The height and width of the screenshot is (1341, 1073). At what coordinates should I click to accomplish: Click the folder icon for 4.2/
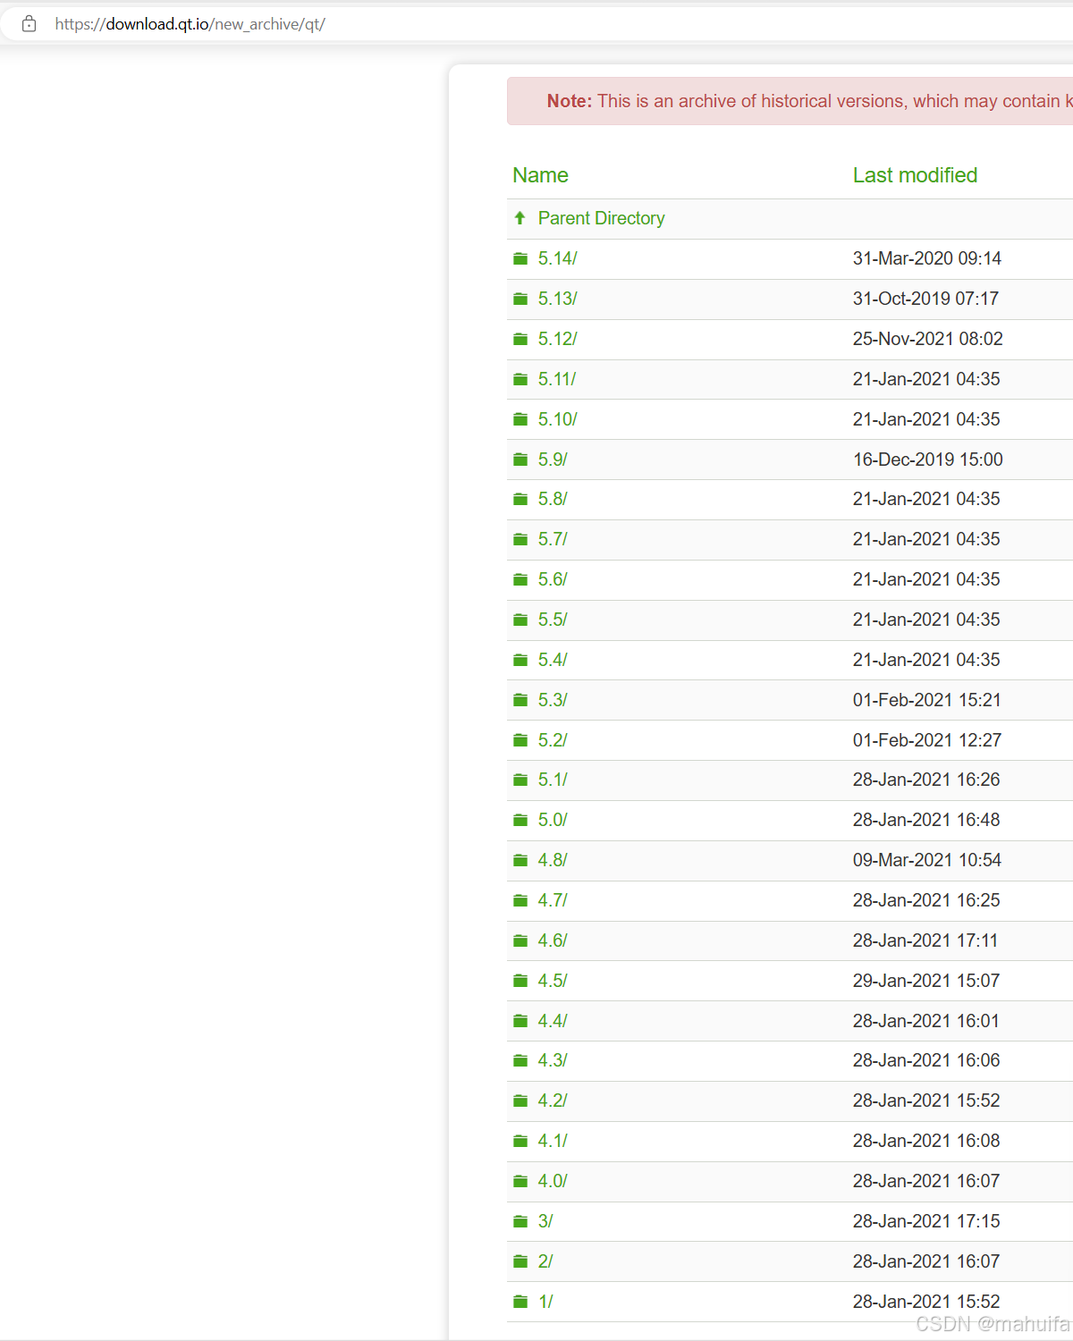coord(520,1101)
